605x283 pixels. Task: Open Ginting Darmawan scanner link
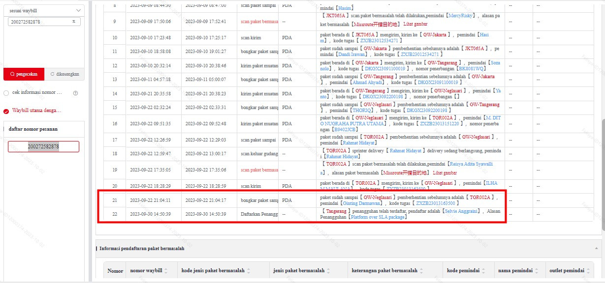click(x=362, y=203)
